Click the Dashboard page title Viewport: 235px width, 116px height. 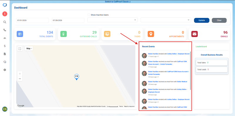[x=21, y=8]
